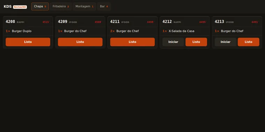Click the KDS title text
This screenshot has height=132, width=265.
coord(8,7)
